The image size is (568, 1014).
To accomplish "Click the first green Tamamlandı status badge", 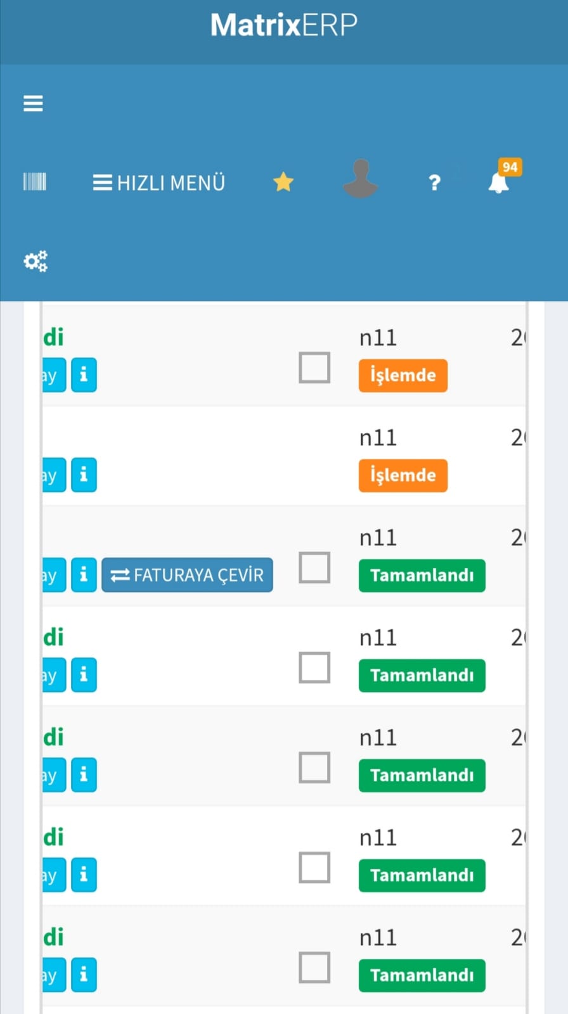I will [422, 575].
